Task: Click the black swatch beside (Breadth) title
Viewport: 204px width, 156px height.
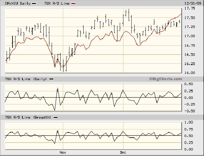Action: pos(56,117)
